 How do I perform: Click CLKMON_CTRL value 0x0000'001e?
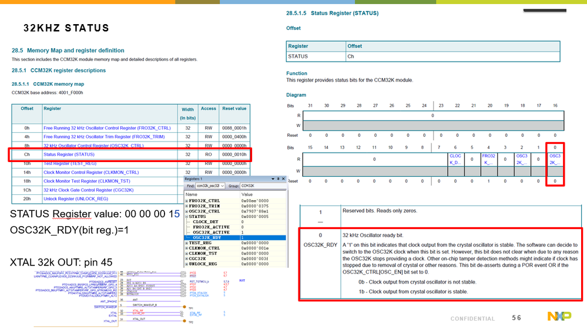coord(255,248)
